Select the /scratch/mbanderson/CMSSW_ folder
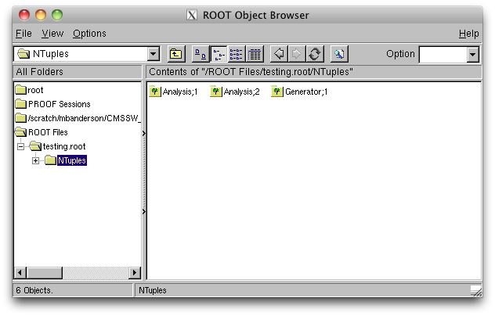 [78, 118]
